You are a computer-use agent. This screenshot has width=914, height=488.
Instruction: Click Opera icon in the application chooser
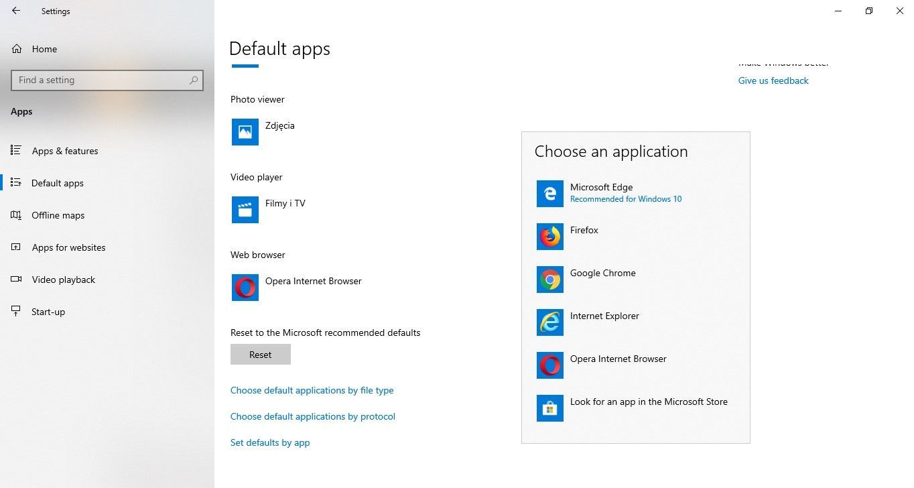(549, 365)
